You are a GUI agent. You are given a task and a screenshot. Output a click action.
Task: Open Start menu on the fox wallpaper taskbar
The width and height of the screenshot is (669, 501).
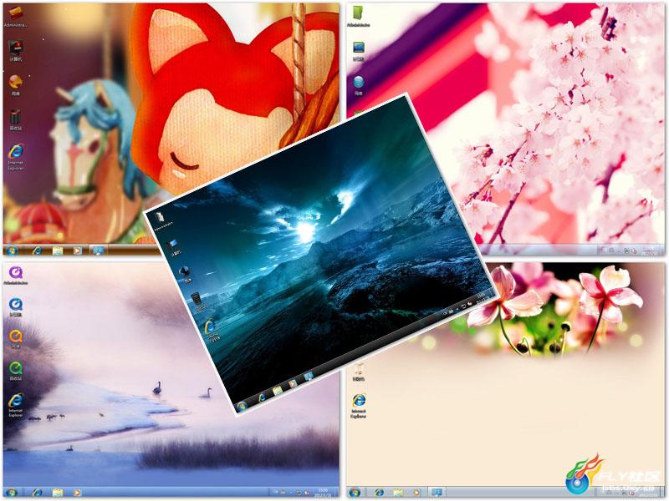coord(12,250)
